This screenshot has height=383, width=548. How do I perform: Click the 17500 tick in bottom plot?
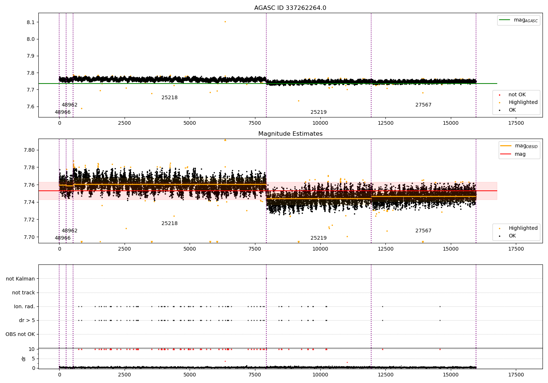tap(516, 375)
